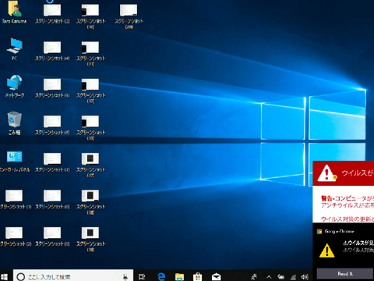Click the red 警告・コンピュータ warning text
This screenshot has height=281, width=374.
click(348, 198)
